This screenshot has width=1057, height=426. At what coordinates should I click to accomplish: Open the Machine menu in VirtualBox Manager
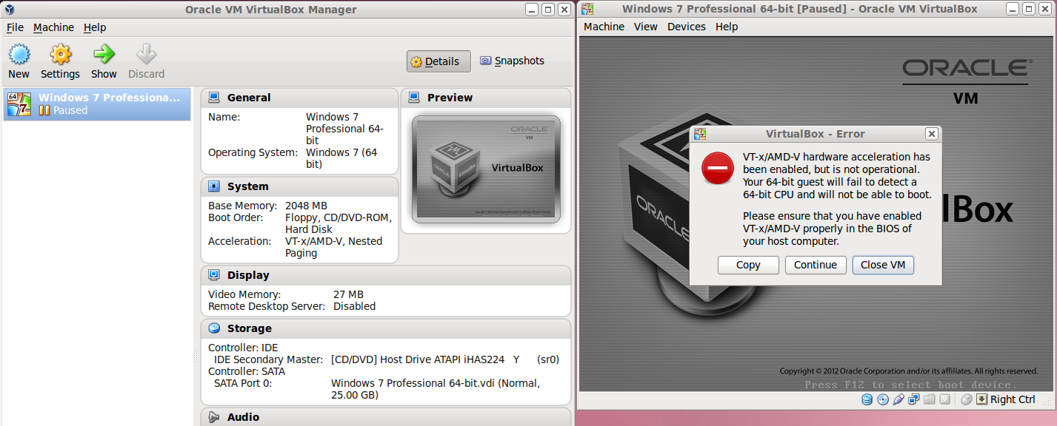[x=53, y=27]
